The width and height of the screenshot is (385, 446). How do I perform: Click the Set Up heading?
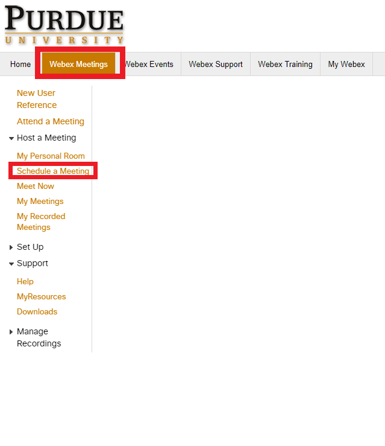pyautogui.click(x=30, y=247)
